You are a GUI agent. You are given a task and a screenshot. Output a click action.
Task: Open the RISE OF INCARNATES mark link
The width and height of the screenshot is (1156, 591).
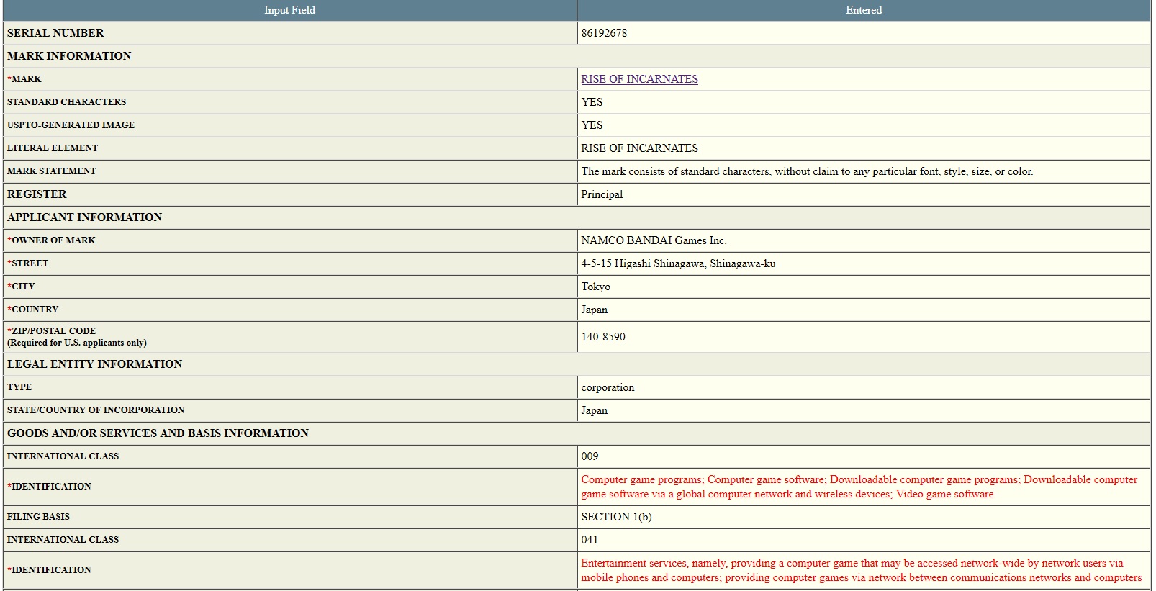point(639,79)
